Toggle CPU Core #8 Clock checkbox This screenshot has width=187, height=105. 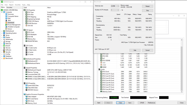click(101, 89)
